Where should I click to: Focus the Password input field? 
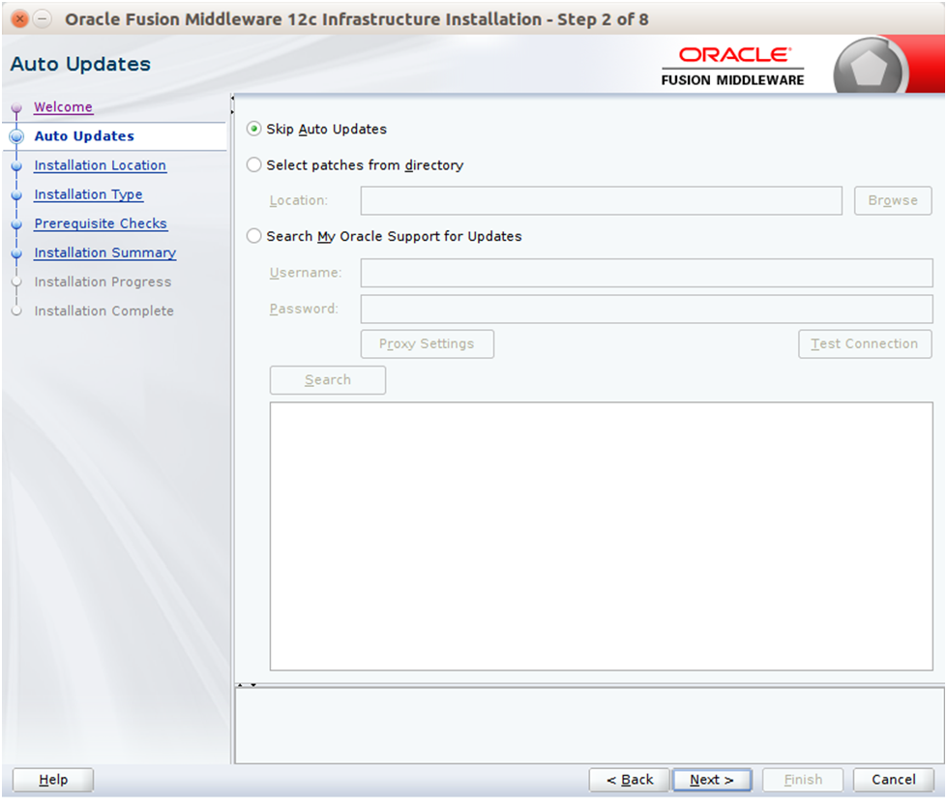tap(647, 310)
